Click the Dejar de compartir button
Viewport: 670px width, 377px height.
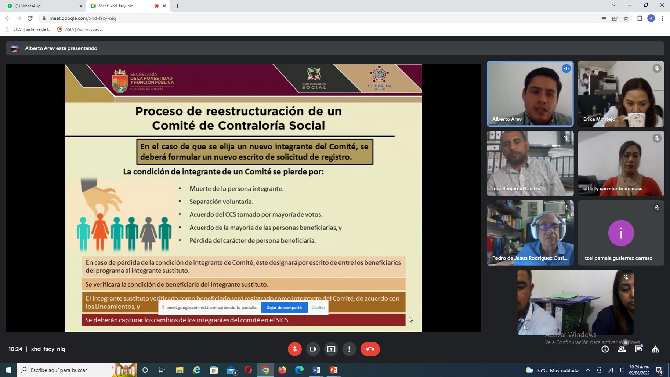click(x=284, y=308)
